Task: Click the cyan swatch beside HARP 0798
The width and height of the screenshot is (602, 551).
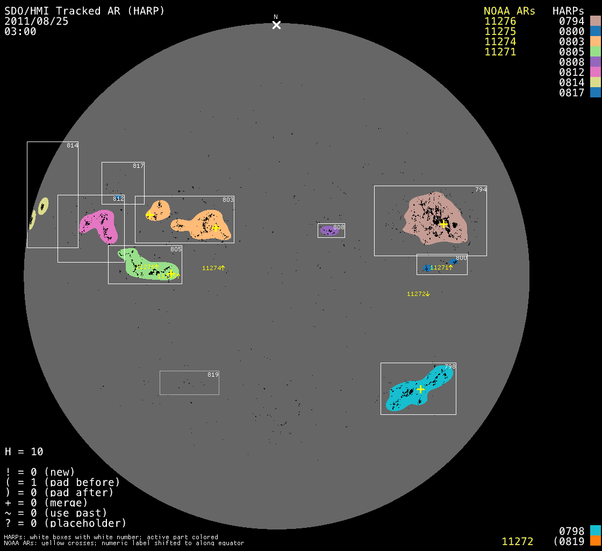Action: pos(595,531)
